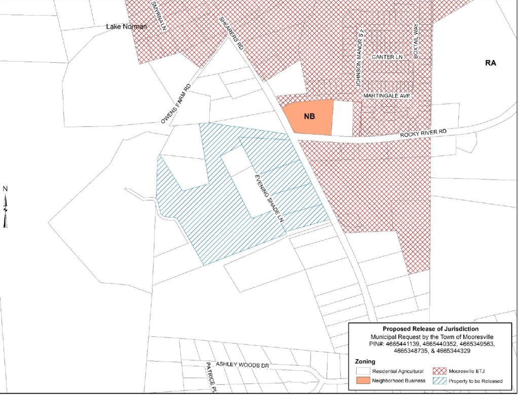519x395 pixels.
Task: Click the Evening Shade Ln road label
Action: click(270, 199)
